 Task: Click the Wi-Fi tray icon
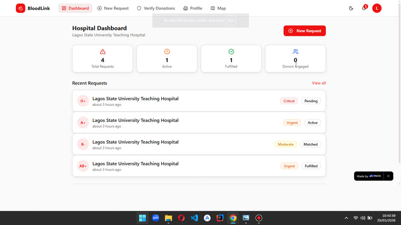[x=356, y=218]
